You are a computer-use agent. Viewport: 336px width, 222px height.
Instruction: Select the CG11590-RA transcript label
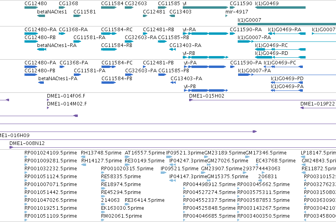tap(246, 29)
